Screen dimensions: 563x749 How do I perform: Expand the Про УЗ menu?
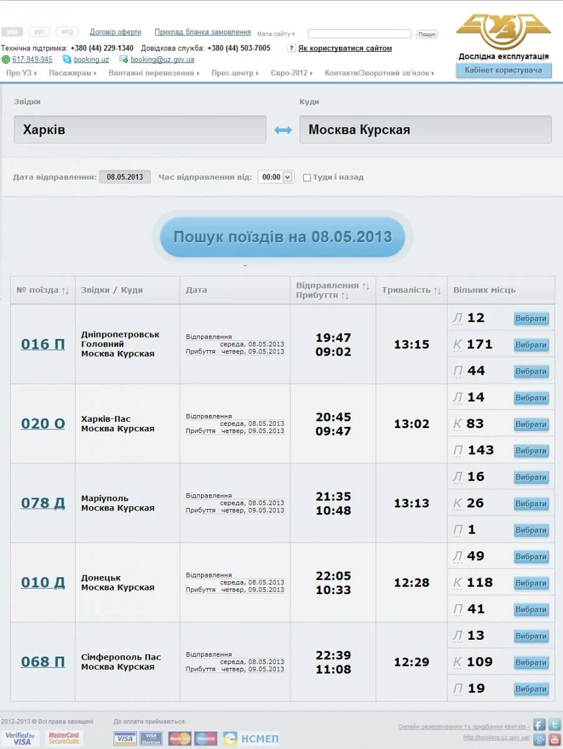point(22,73)
